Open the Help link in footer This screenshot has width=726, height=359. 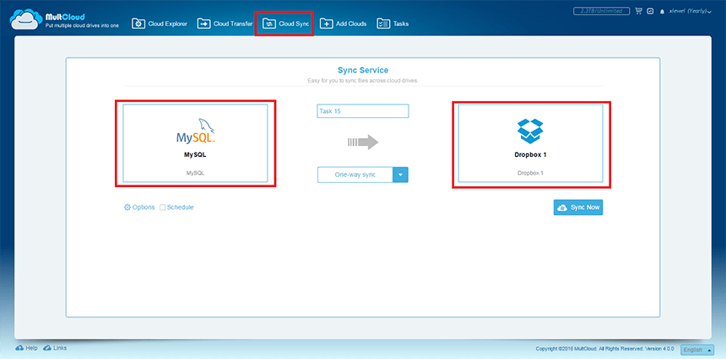[26, 347]
